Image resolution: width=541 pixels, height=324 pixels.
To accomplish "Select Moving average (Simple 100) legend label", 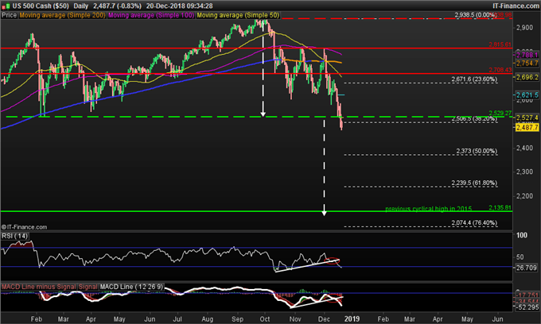I will pos(151,15).
